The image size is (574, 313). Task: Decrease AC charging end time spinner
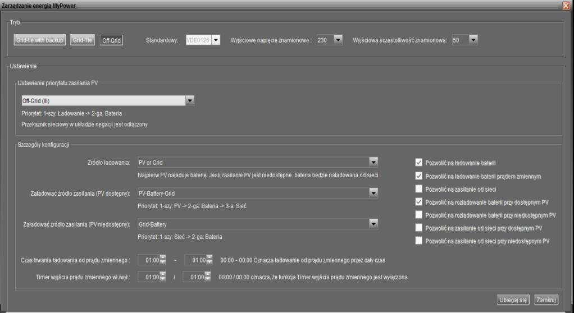[209, 262]
